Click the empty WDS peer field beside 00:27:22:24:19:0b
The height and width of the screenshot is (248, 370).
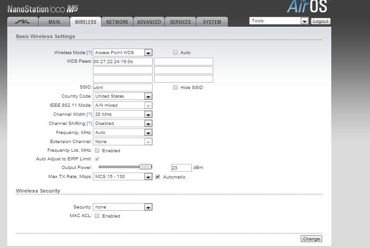(x=184, y=62)
